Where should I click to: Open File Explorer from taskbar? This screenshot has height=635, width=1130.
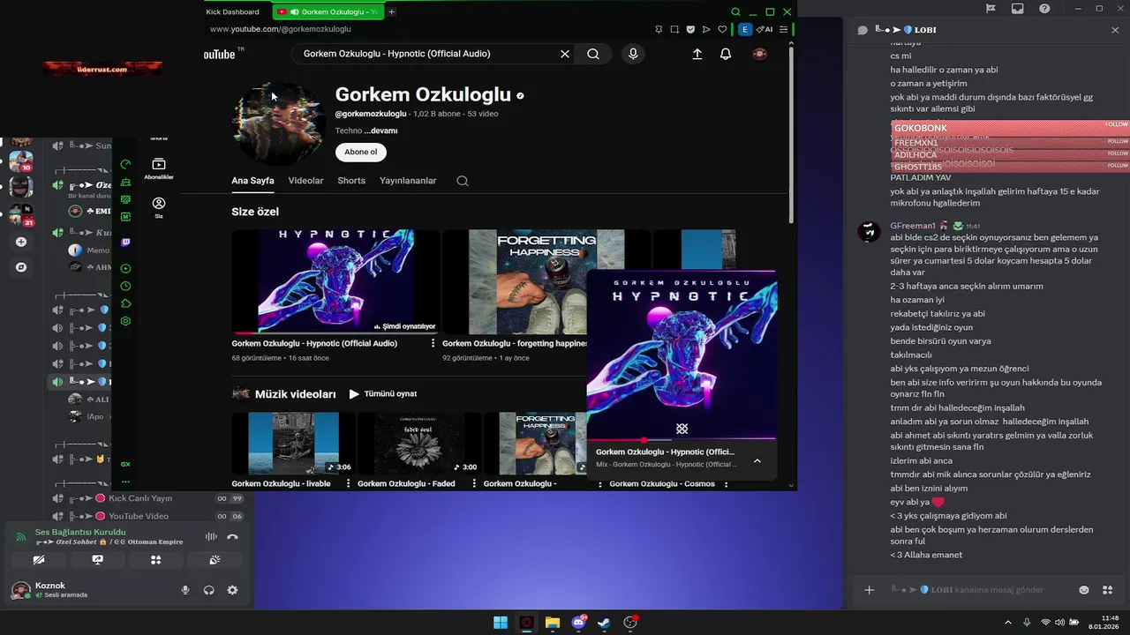coord(552,623)
